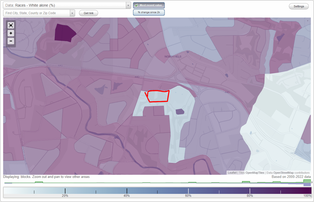The image size is (314, 202).
Task: Open the OpenMapTiles link
Action: pos(255,173)
